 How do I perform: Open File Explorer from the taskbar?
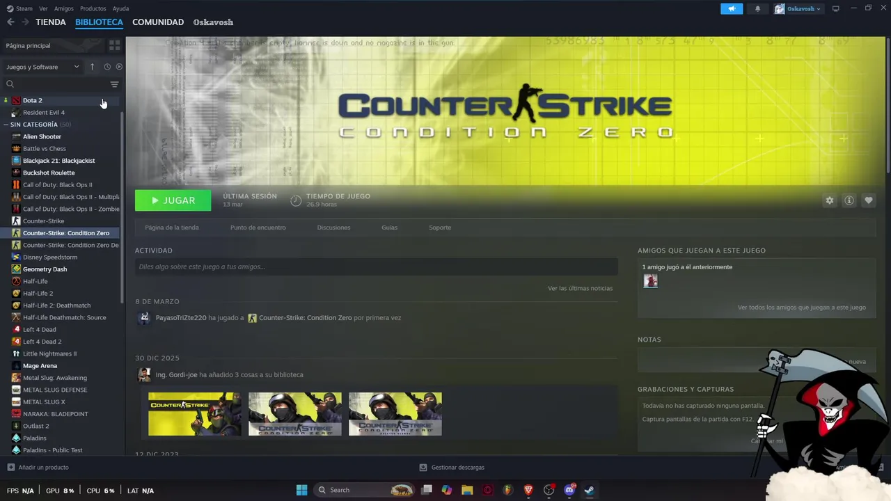tap(467, 490)
